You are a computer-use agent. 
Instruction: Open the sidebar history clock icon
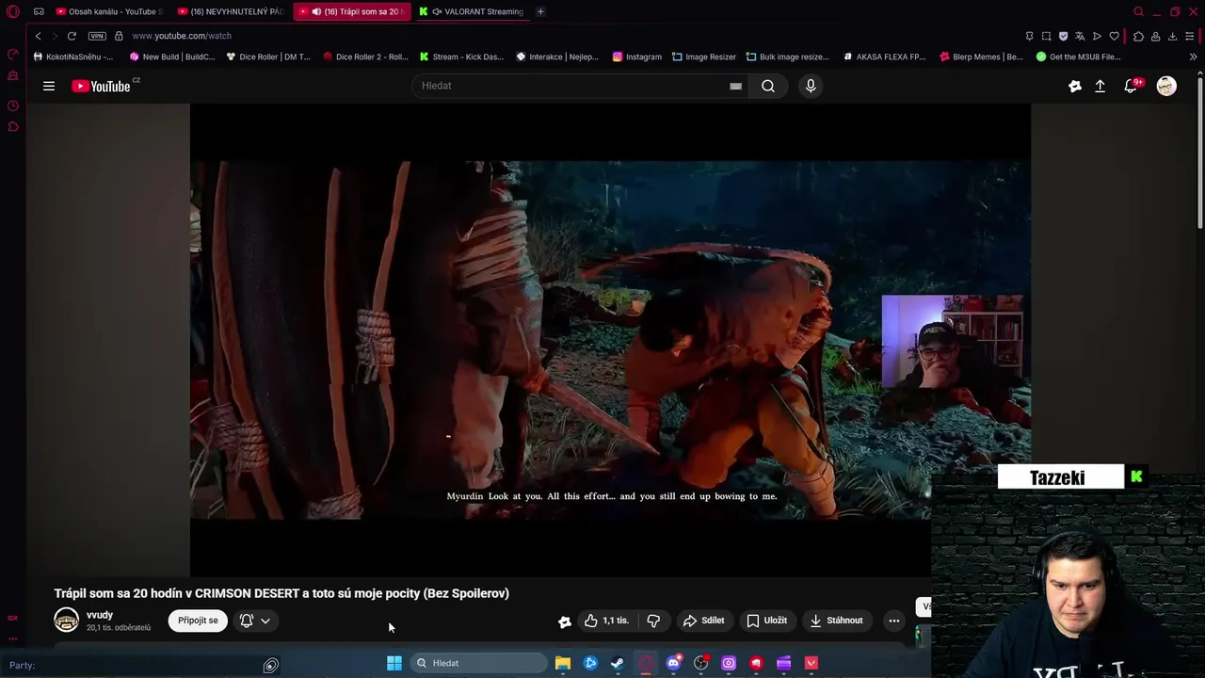tap(13, 105)
